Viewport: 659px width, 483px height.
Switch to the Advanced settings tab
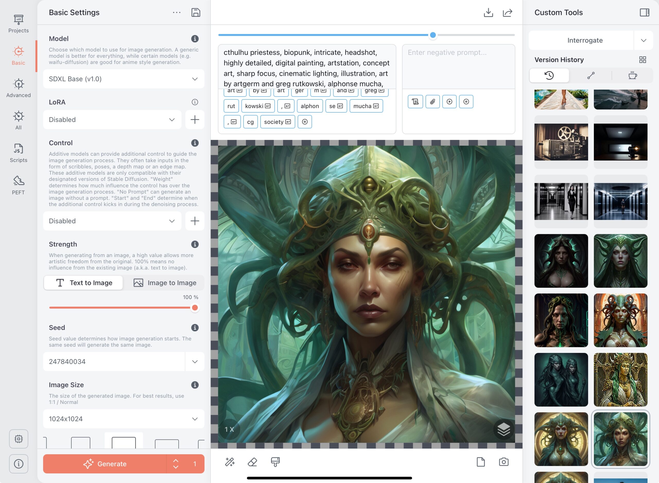pos(18,88)
